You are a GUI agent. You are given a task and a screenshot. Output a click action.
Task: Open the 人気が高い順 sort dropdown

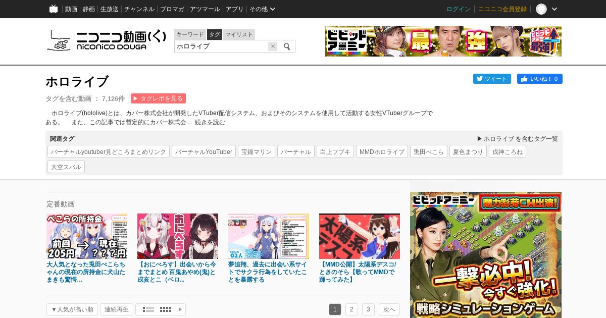coord(72,309)
